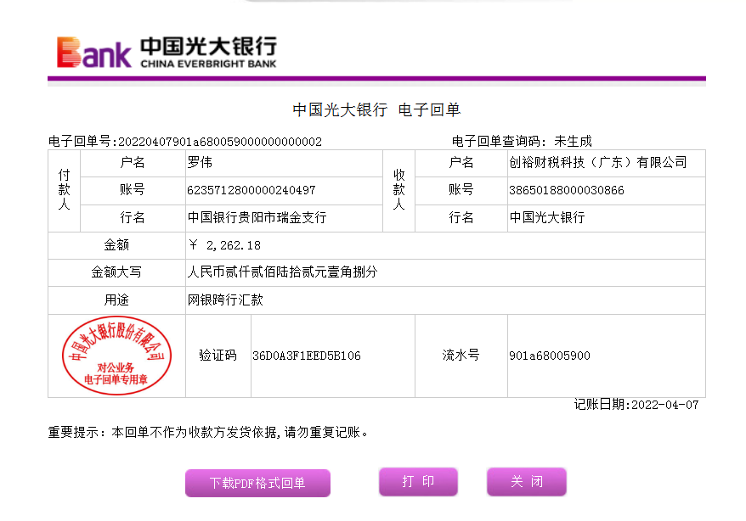Viewport: 746px width, 521px height.
Task: Click the 用途 label
Action: click(x=116, y=300)
